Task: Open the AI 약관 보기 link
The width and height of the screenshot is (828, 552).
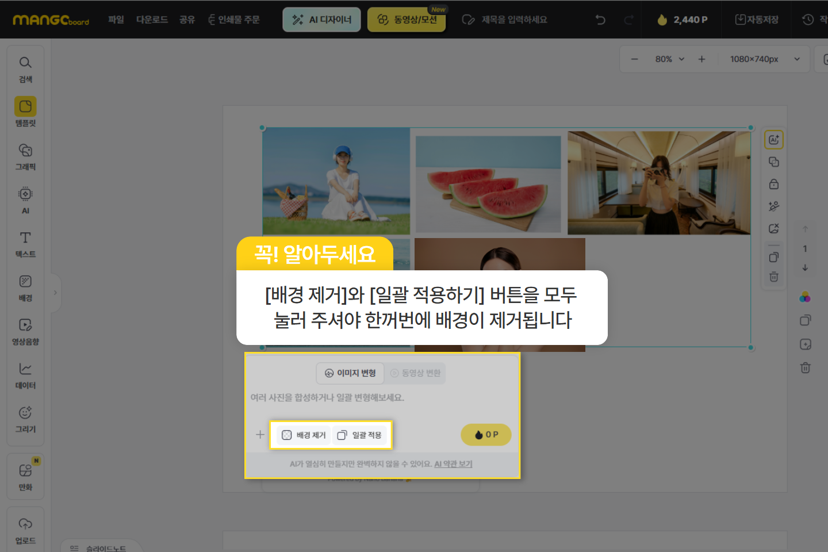Action: click(x=453, y=464)
